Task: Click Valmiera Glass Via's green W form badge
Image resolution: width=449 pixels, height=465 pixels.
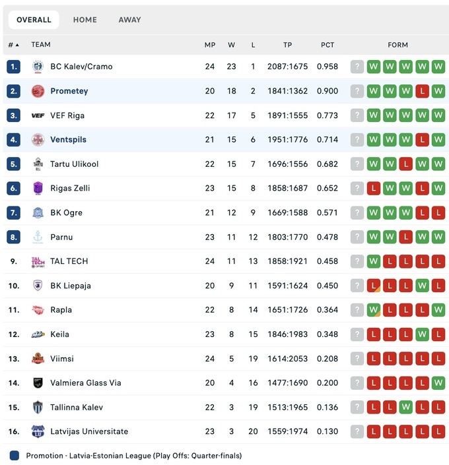Action: click(x=438, y=383)
